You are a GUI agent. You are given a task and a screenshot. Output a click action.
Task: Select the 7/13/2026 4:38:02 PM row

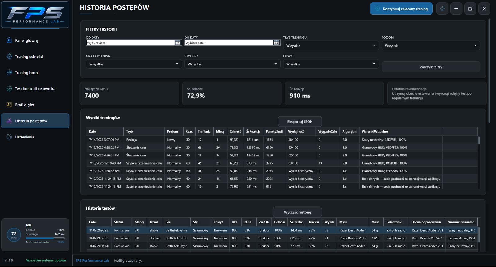coord(282,147)
